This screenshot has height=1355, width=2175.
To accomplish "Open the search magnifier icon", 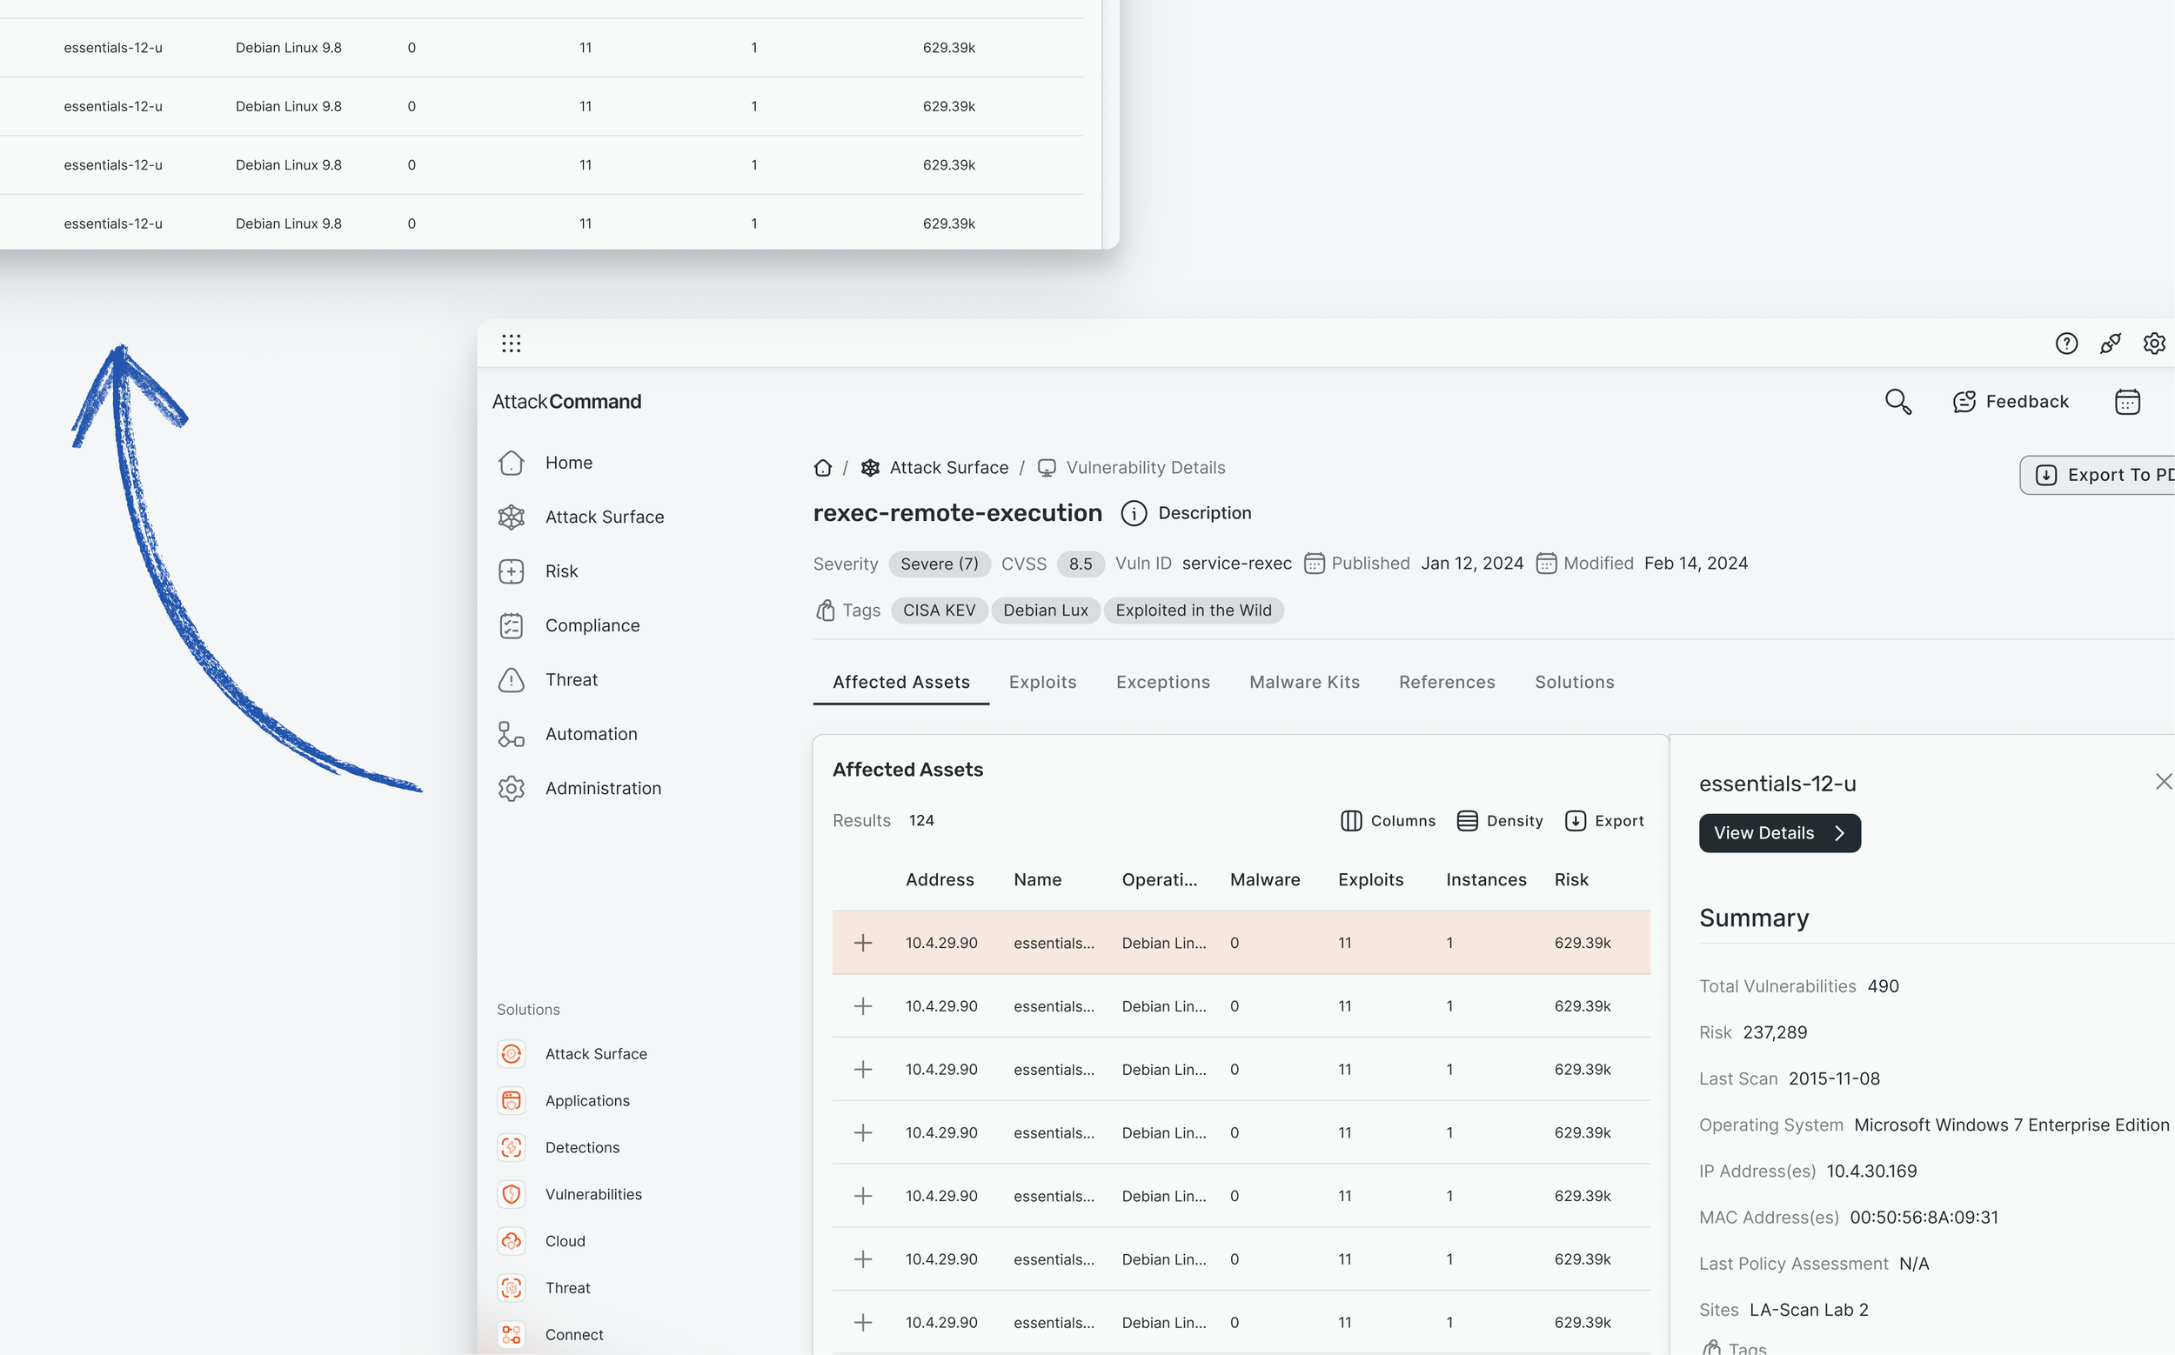I will pos(1897,402).
